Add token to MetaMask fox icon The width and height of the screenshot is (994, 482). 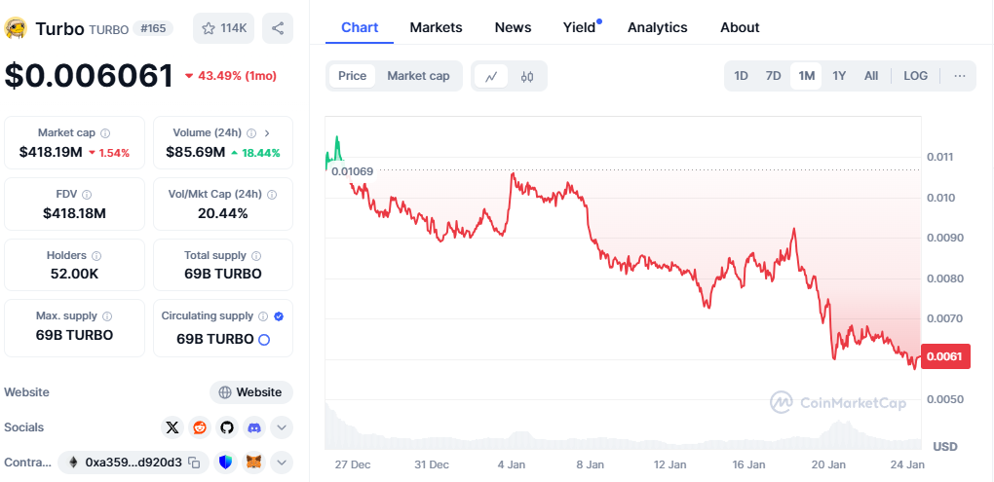(x=254, y=463)
